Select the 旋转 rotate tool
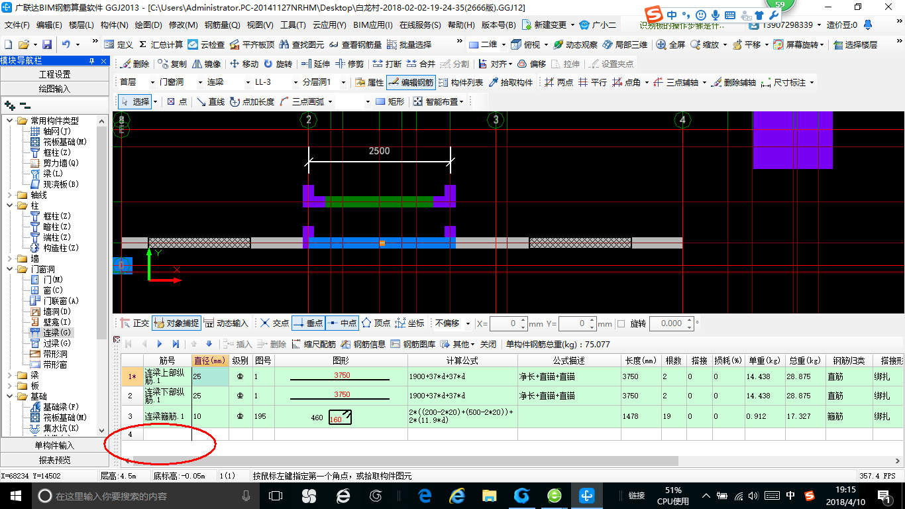This screenshot has width=905, height=509. click(x=278, y=64)
